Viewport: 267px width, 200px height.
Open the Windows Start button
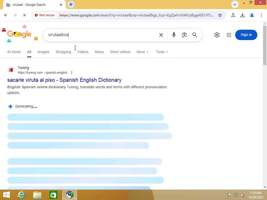[7, 195]
